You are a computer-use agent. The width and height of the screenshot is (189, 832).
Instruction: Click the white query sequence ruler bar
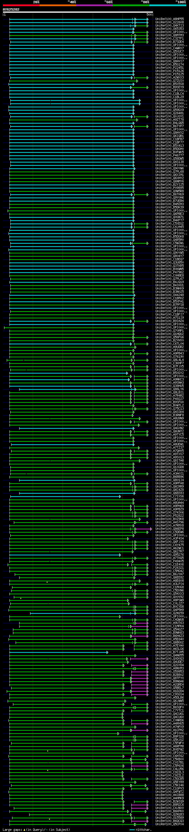[78, 12]
